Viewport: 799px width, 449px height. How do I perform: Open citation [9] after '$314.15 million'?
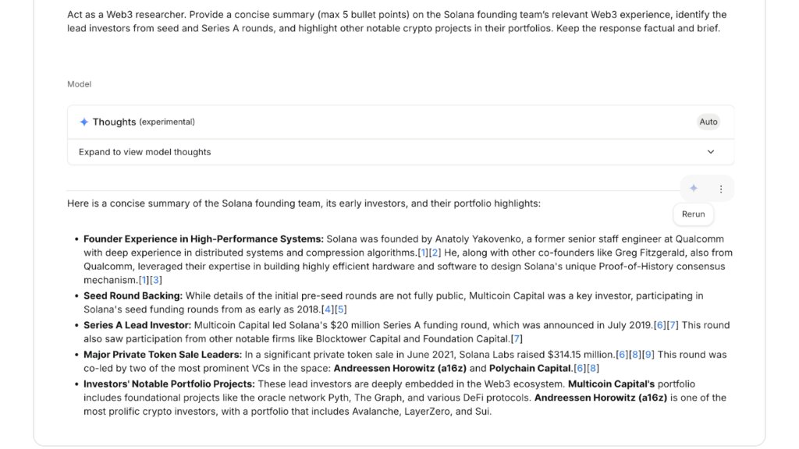coord(649,355)
